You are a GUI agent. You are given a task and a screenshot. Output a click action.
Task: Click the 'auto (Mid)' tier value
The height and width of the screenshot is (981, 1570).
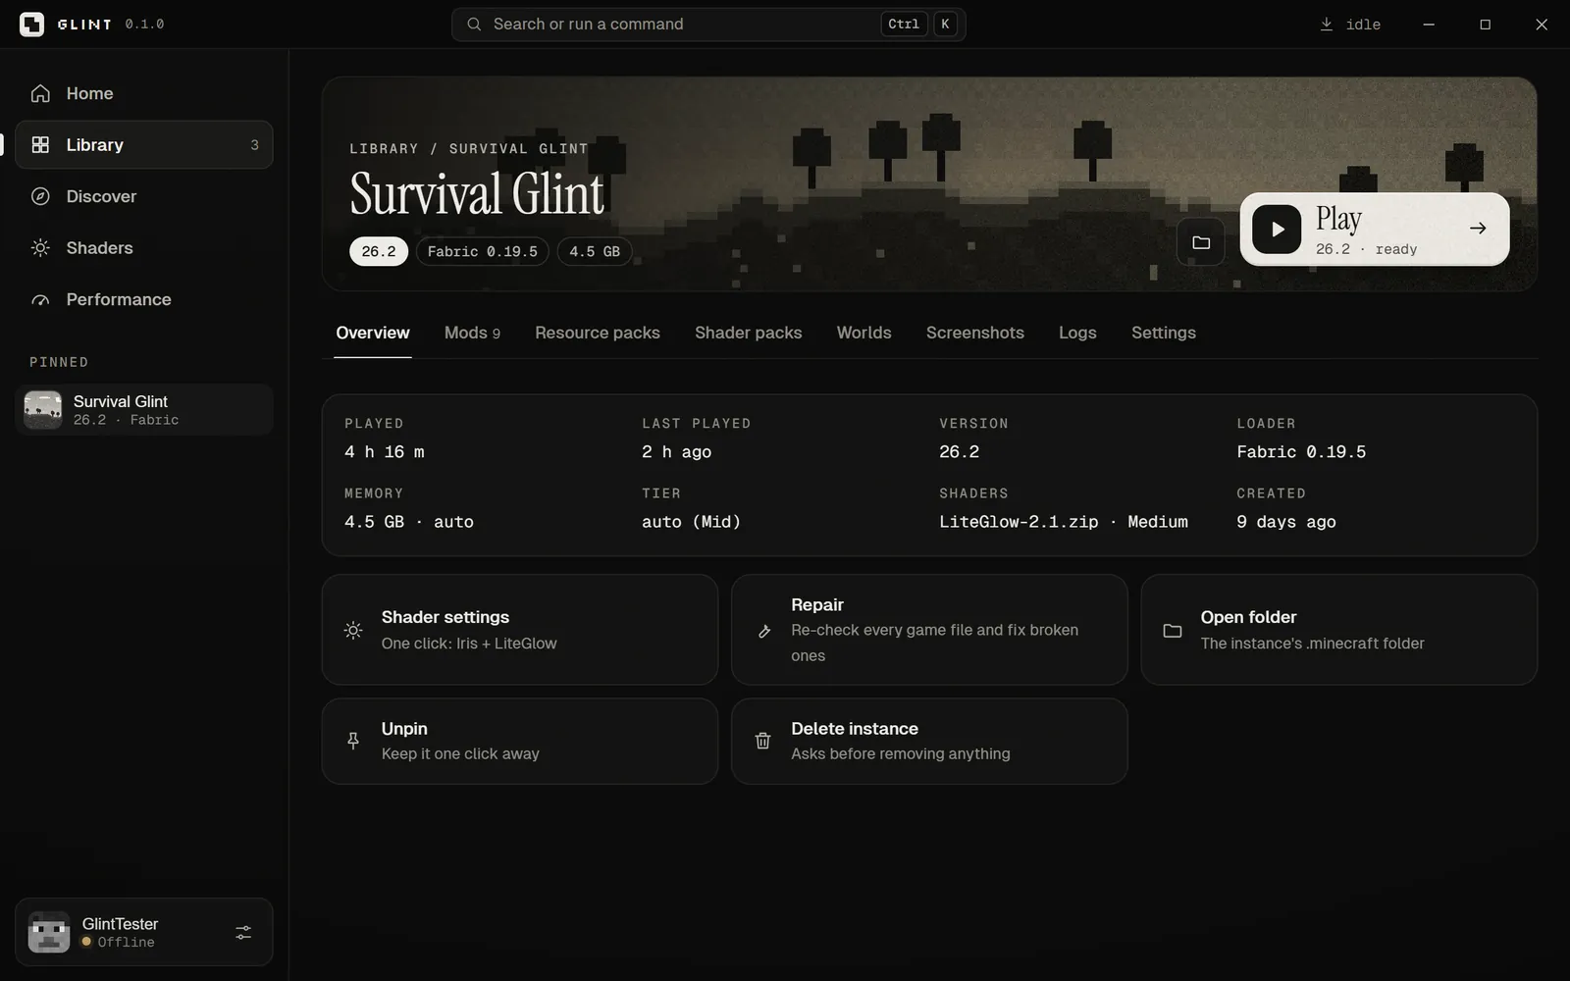point(691,522)
